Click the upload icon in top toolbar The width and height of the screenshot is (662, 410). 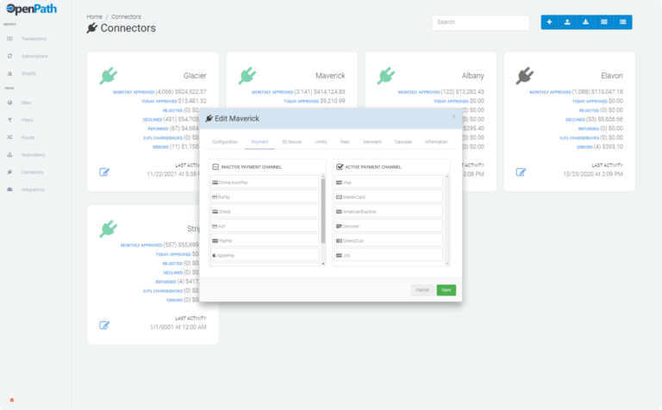point(567,22)
